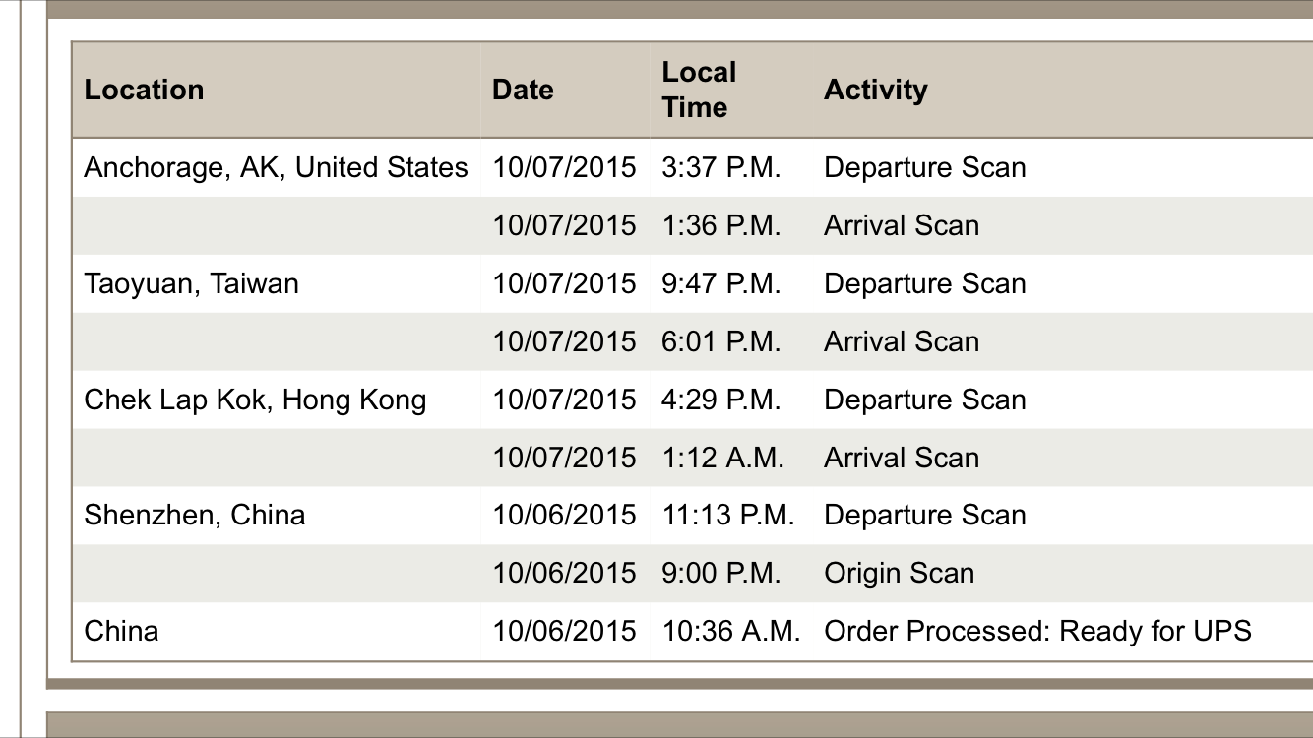The height and width of the screenshot is (738, 1313).
Task: Click the Local Time column header
Action: [x=699, y=90]
